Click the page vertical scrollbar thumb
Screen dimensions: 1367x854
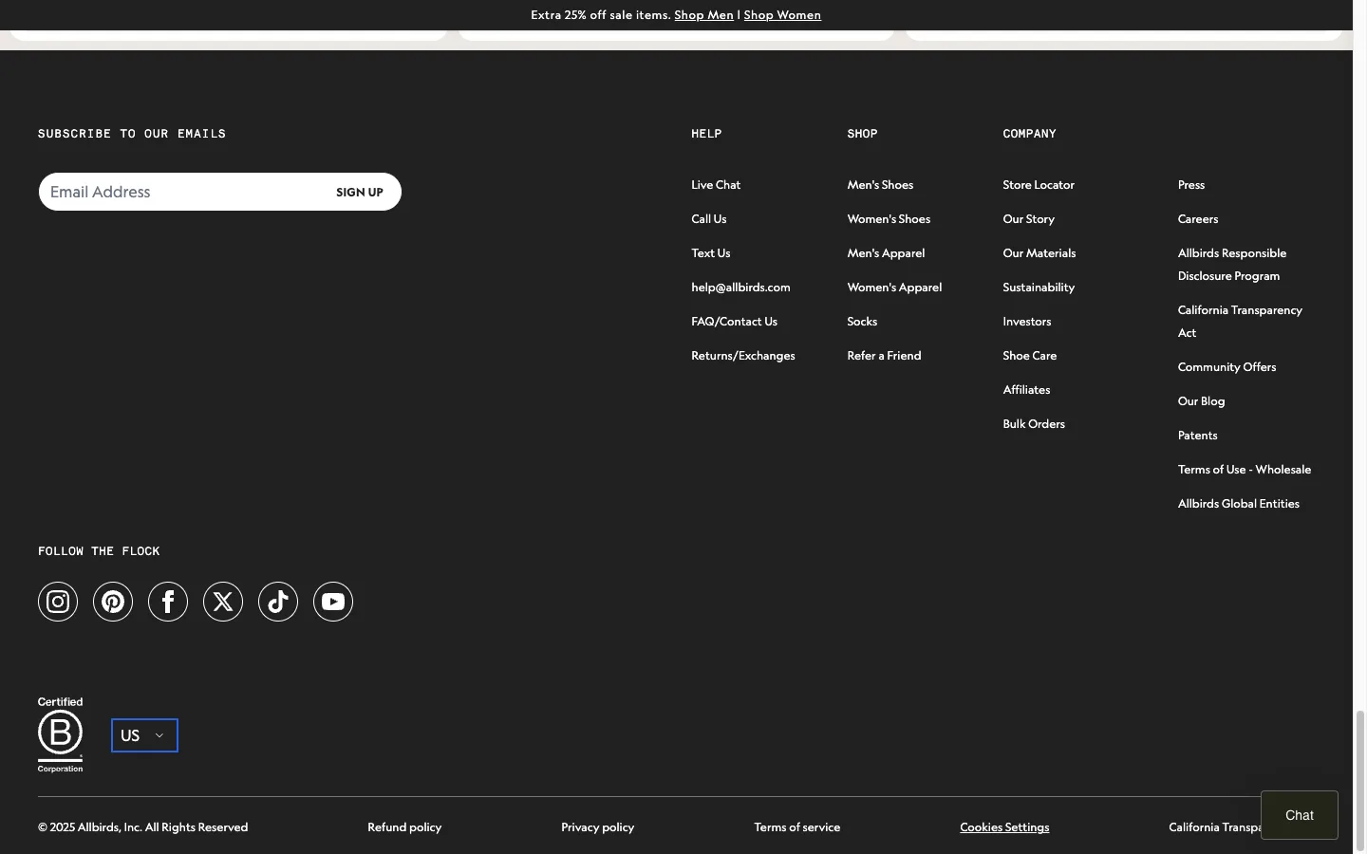click(1359, 781)
